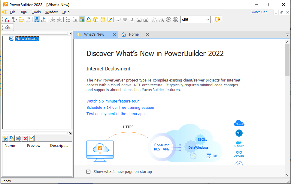Click the Stop build box icon
Image resolution: width=291 pixels, height=184 pixels.
[x=146, y=19]
